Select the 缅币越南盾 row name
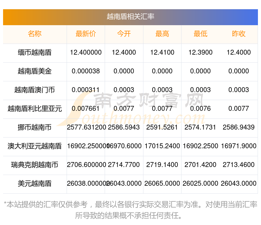 [35, 52]
